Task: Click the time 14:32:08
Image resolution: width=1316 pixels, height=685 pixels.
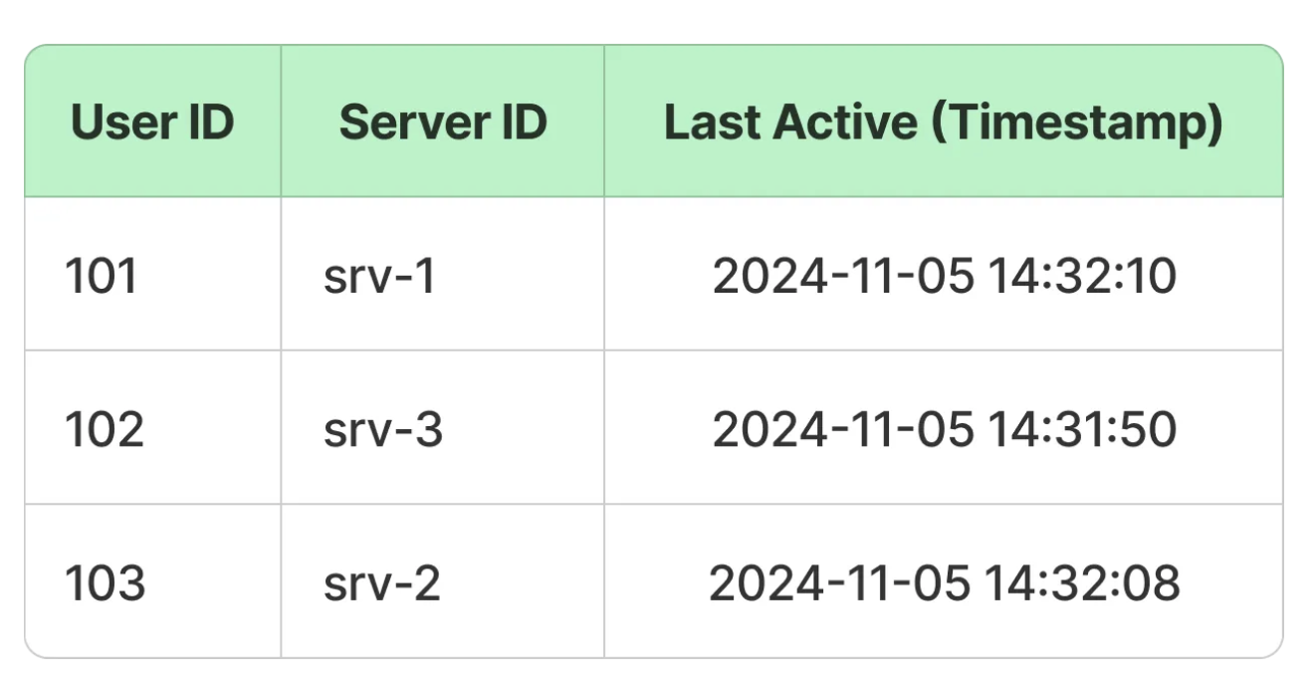Action: pos(1084,582)
